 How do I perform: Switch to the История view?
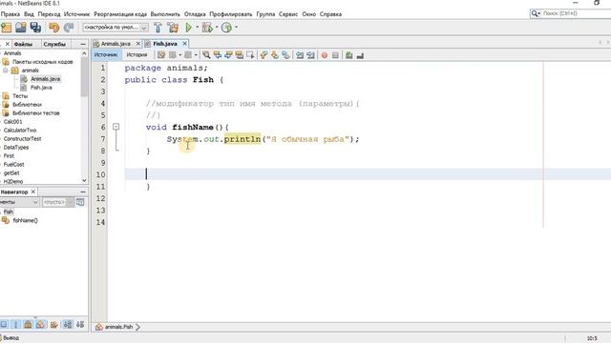(x=137, y=55)
